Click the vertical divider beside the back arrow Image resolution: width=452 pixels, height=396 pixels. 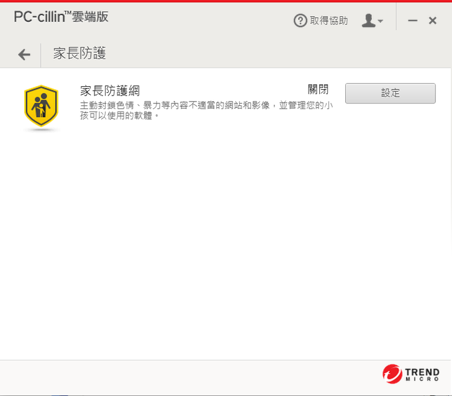point(40,55)
